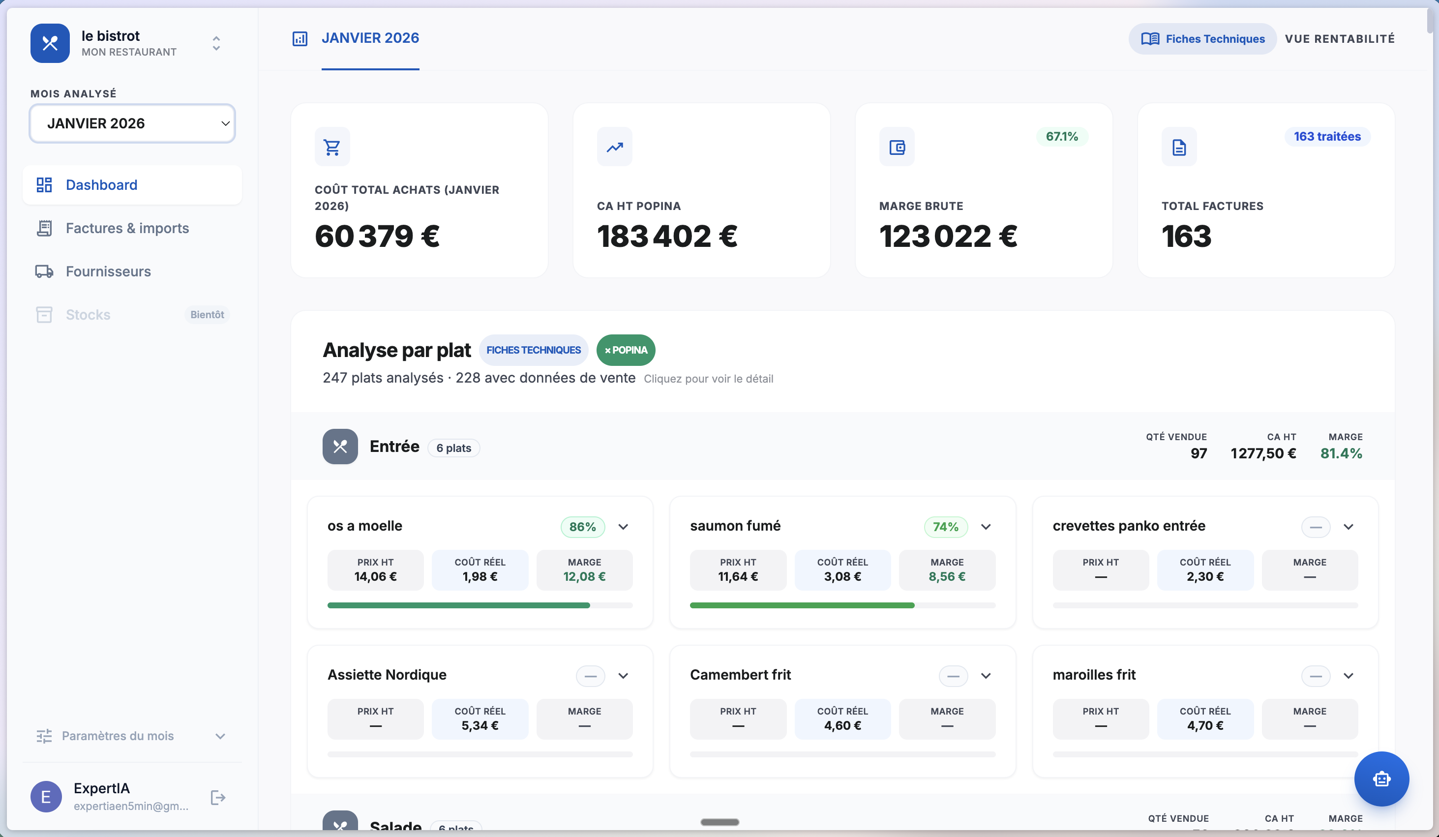The width and height of the screenshot is (1439, 837).
Task: Open the JANVIER 2026 month dropdown
Action: (132, 123)
